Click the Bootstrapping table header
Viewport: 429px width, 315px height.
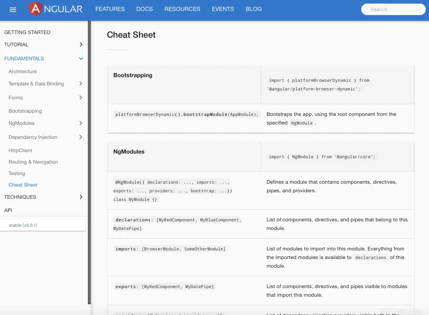point(133,75)
